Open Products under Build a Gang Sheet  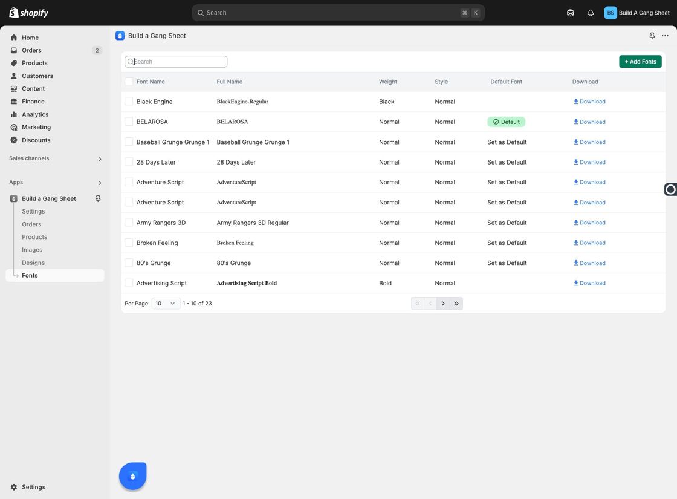click(x=34, y=236)
